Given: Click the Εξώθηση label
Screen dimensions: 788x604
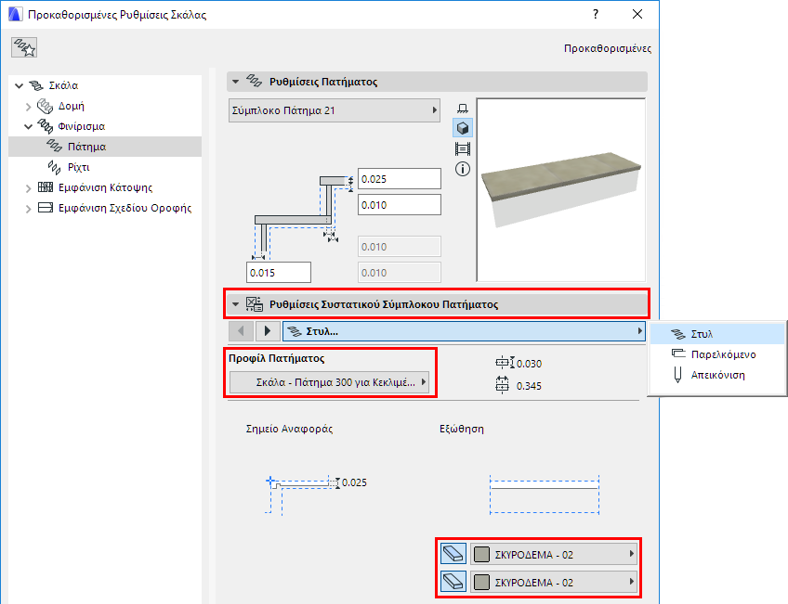Looking at the screenshot, I should click(x=461, y=429).
